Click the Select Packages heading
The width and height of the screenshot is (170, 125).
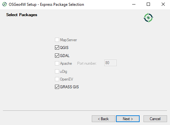pyautogui.click(x=22, y=15)
